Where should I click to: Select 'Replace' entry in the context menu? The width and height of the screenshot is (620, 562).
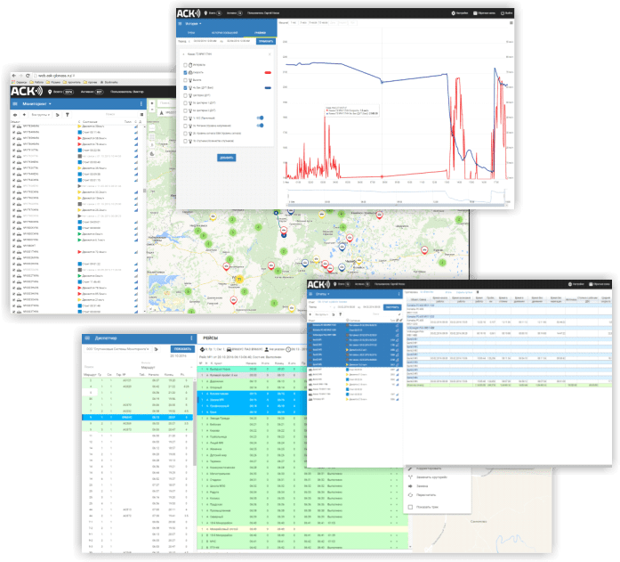point(422,486)
